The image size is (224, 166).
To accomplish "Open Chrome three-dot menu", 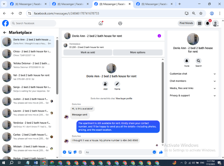I will coord(220,13).
